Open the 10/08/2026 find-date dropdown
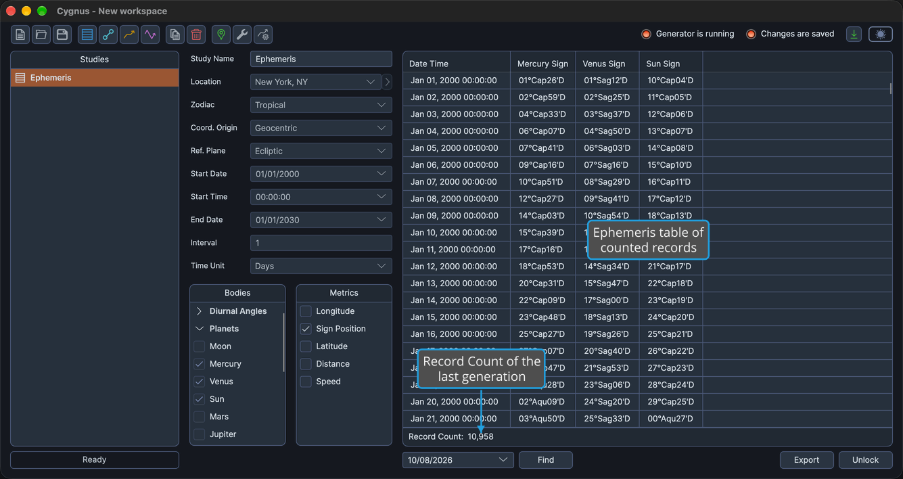 (458, 460)
